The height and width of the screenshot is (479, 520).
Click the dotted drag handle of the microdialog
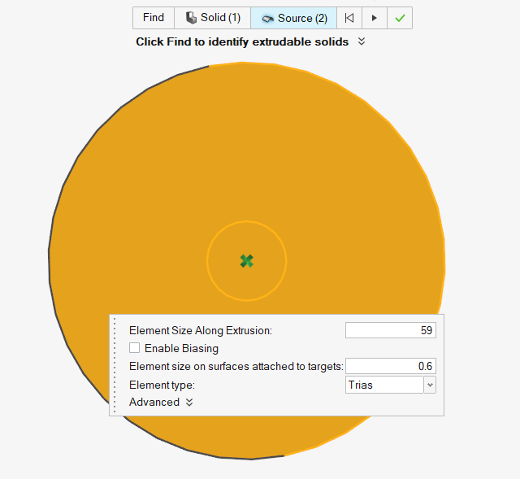coord(115,364)
